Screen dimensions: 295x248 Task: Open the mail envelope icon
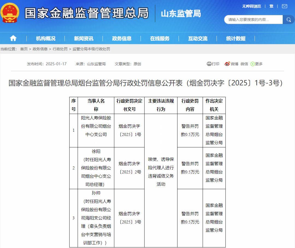click(x=284, y=6)
